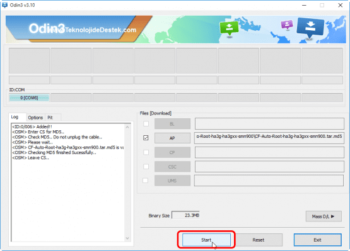
Task: Click the AP file path field
Action: [x=269, y=138]
